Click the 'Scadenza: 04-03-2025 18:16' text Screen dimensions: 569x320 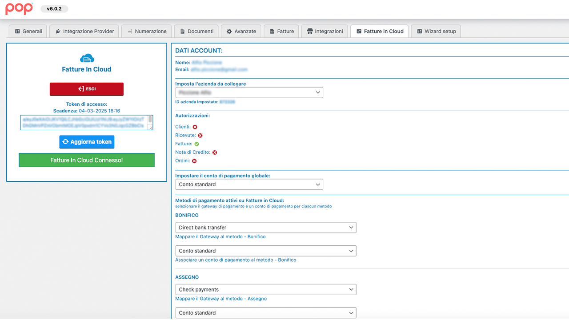[87, 111]
